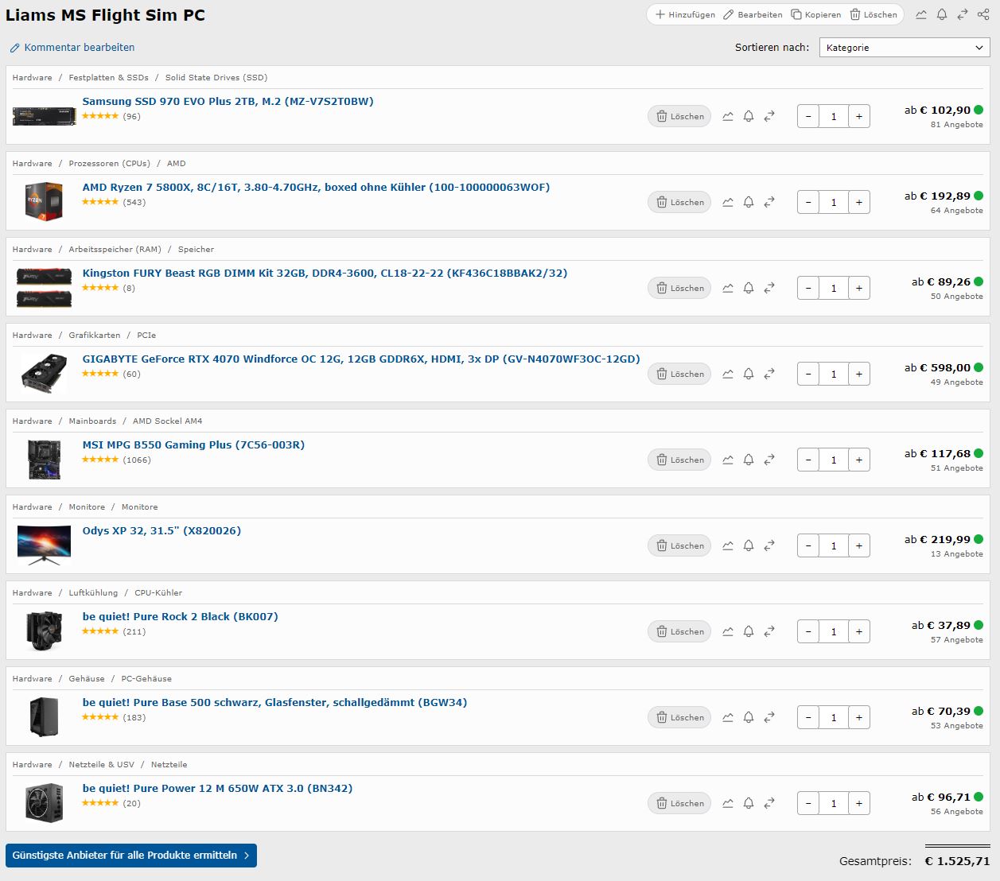Viewport: 1000px width, 881px height.
Task: Click swap arrows icon for Odys XP 32 row
Action: click(769, 545)
